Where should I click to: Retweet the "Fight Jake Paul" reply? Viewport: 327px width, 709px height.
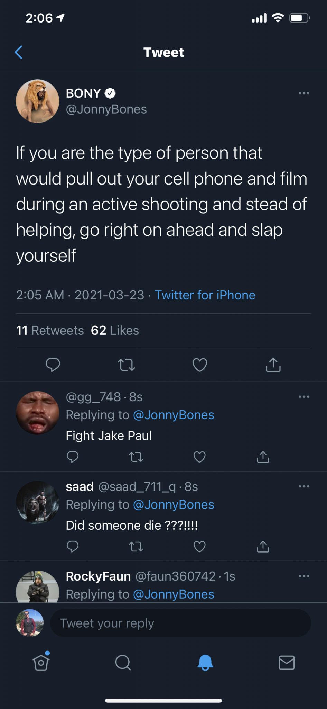136,457
